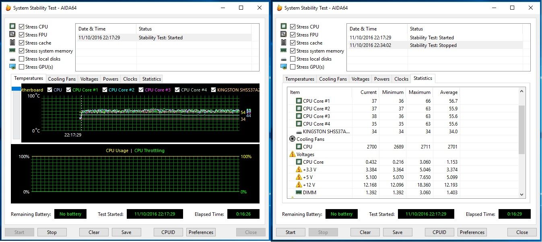Click warning icon beside +12 V row
The height and width of the screenshot is (242, 542).
point(299,185)
